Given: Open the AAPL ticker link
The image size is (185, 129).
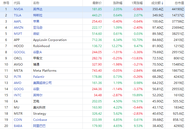Looking at the screenshot, I should (x=18, y=21).
